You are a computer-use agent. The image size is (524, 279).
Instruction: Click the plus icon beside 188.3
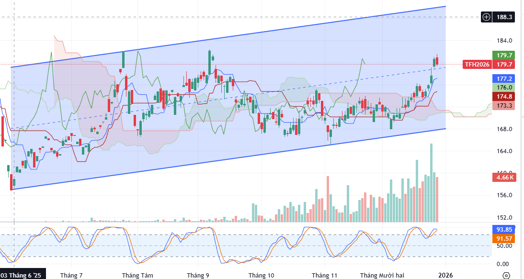point(487,17)
